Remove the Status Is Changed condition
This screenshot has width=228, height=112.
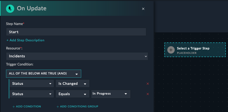click(148, 84)
